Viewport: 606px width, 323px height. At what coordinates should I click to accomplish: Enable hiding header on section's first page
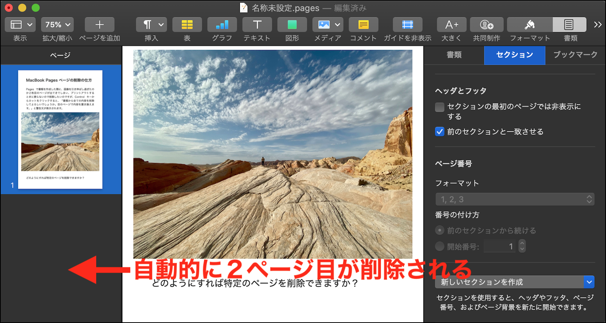point(440,107)
